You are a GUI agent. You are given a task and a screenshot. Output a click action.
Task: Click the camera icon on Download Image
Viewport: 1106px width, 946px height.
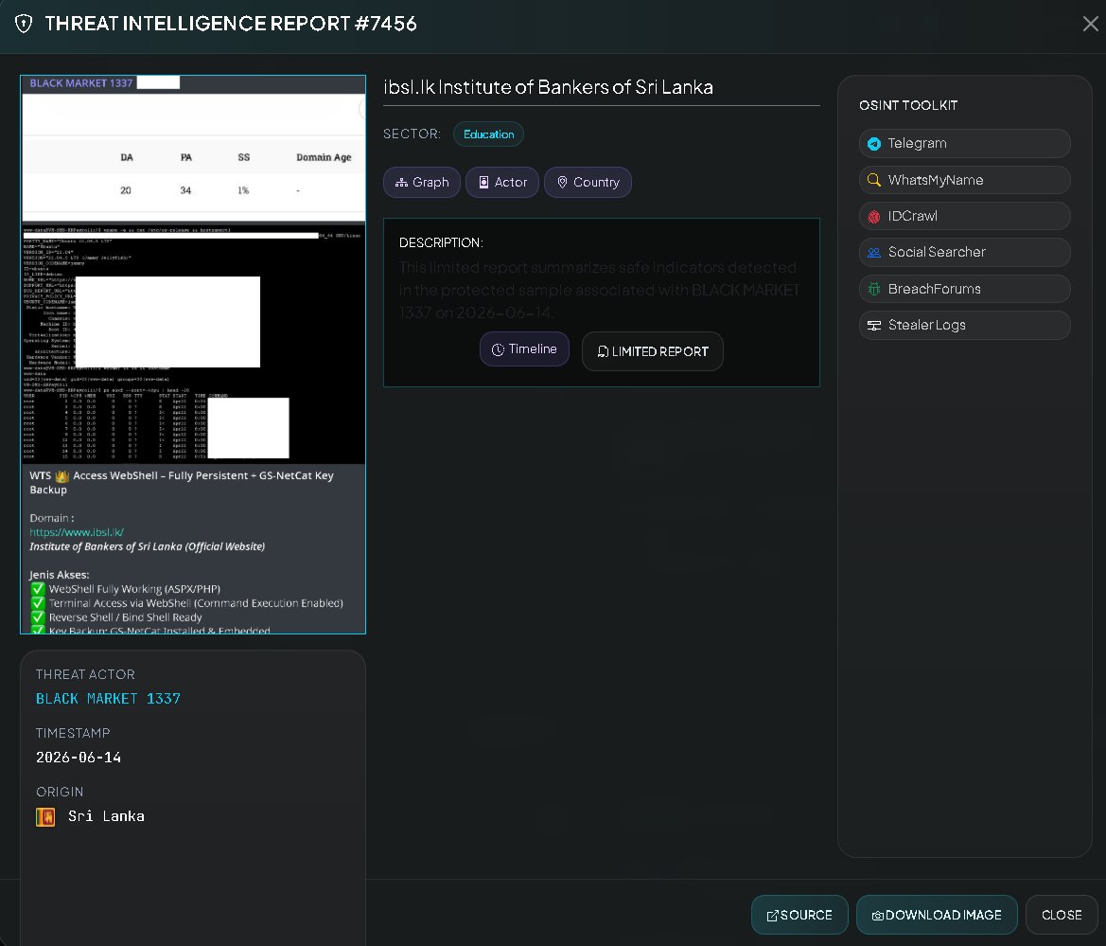coord(877,916)
